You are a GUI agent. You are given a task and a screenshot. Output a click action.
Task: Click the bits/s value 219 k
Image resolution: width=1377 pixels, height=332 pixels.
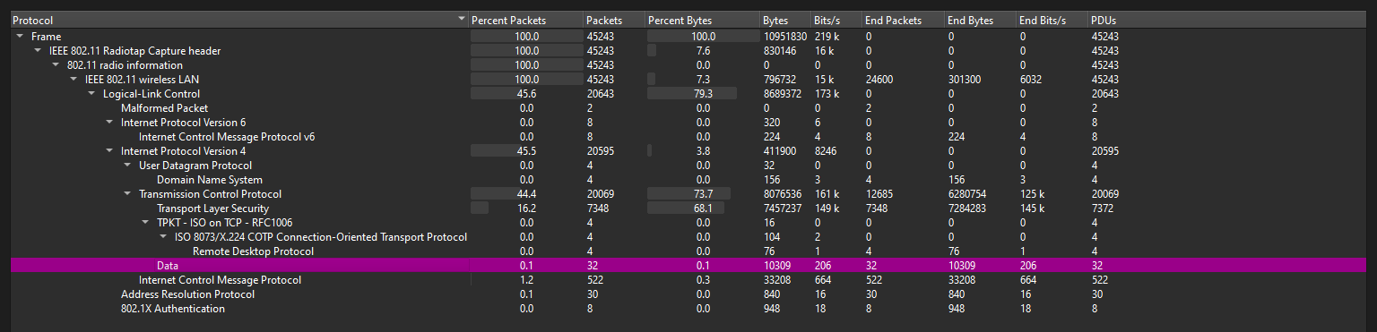(827, 37)
